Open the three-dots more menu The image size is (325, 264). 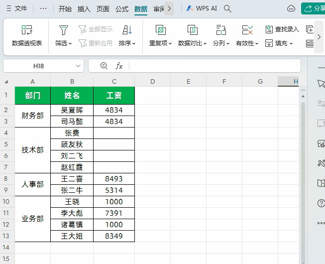[43, 8]
